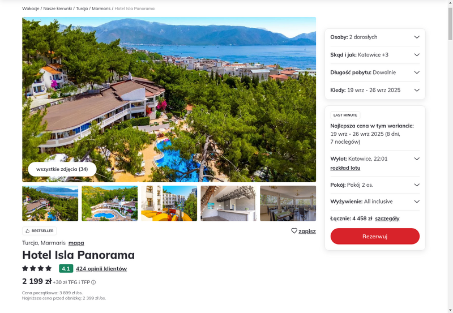Viewport: 453px width, 313px height.
Task: Click the Rezerwuj button
Action: 375,236
